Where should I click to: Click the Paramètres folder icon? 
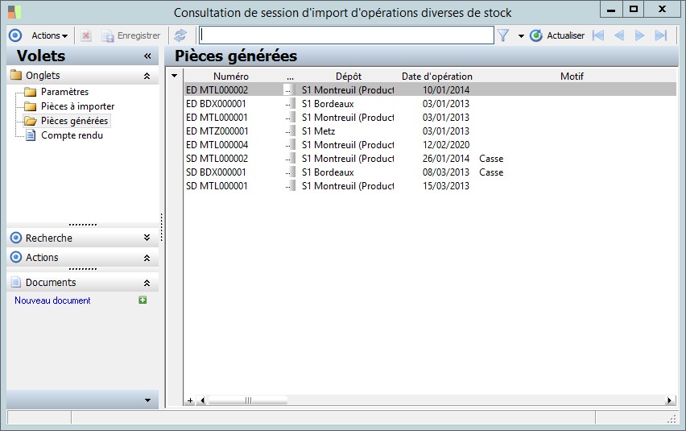(30, 92)
